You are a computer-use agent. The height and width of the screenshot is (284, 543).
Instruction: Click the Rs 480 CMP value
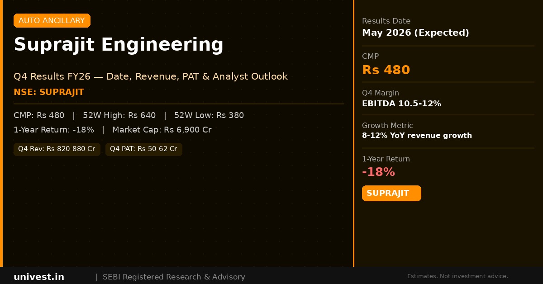pyautogui.click(x=386, y=70)
